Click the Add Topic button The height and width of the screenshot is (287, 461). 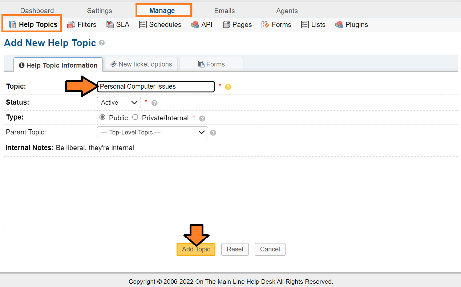(196, 249)
